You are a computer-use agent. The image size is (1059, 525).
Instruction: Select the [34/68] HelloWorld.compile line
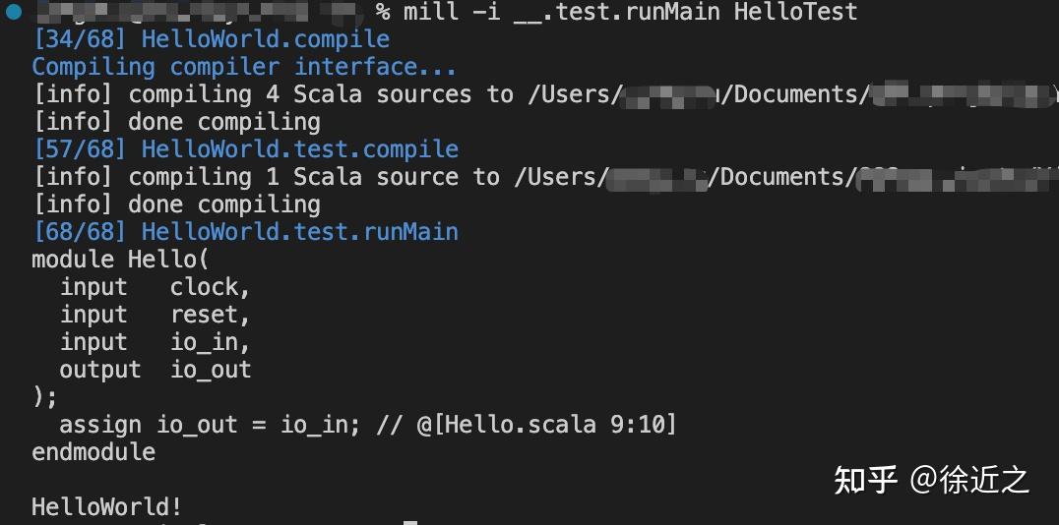tap(211, 40)
